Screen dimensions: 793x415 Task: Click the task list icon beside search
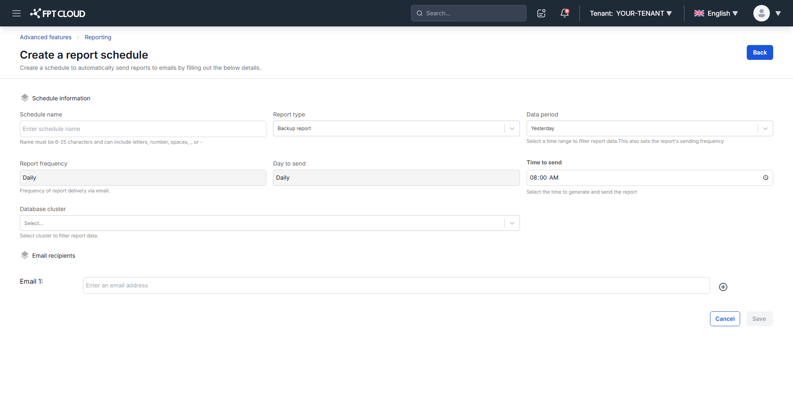click(x=541, y=13)
